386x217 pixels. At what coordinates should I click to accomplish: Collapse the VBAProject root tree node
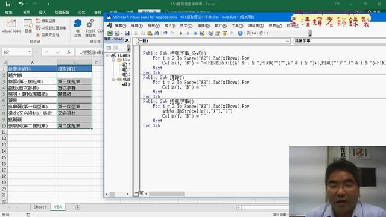(x=107, y=55)
